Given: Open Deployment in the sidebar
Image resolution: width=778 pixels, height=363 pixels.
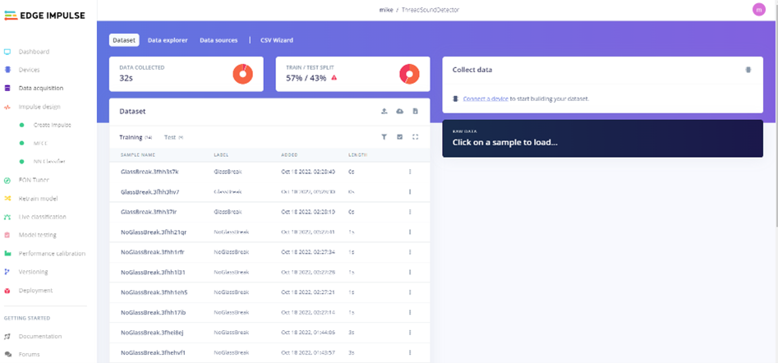Looking at the screenshot, I should pos(35,290).
